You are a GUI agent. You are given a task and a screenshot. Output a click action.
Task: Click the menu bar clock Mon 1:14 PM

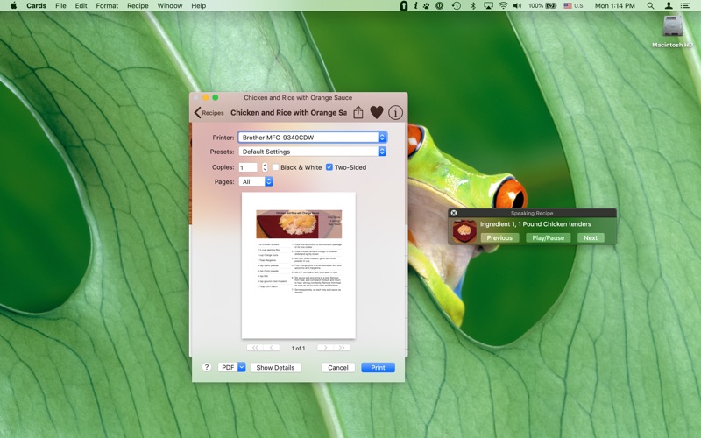point(615,5)
